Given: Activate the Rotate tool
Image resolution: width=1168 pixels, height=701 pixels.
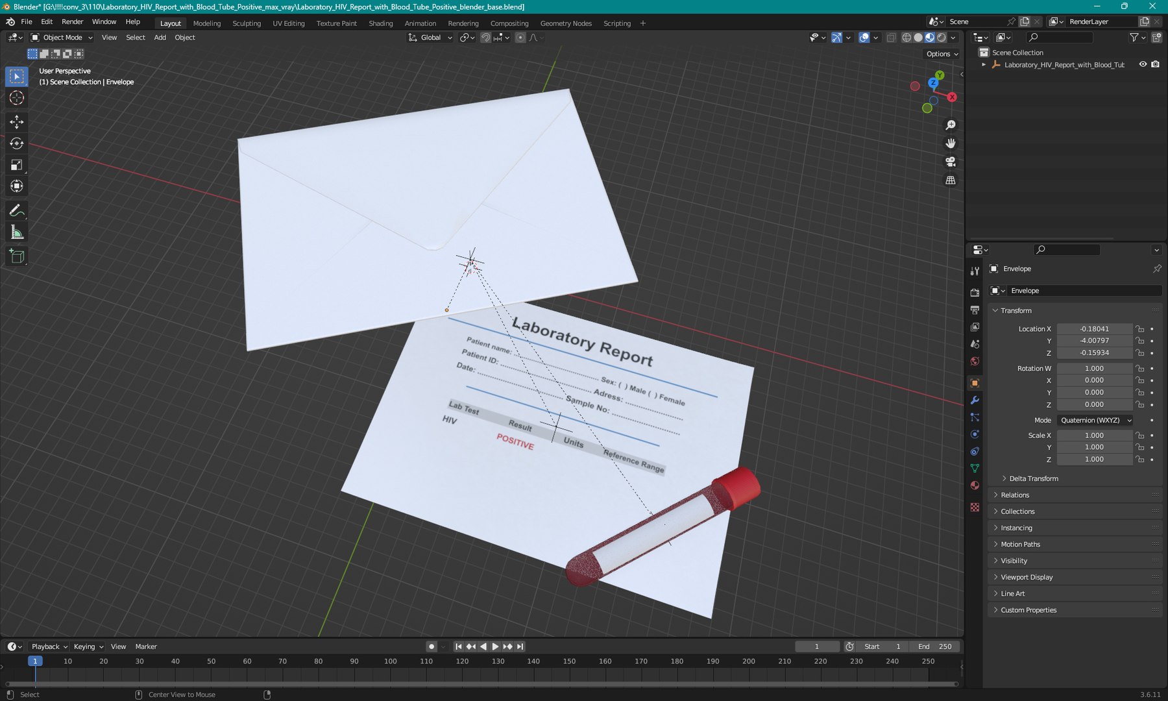Looking at the screenshot, I should [17, 143].
